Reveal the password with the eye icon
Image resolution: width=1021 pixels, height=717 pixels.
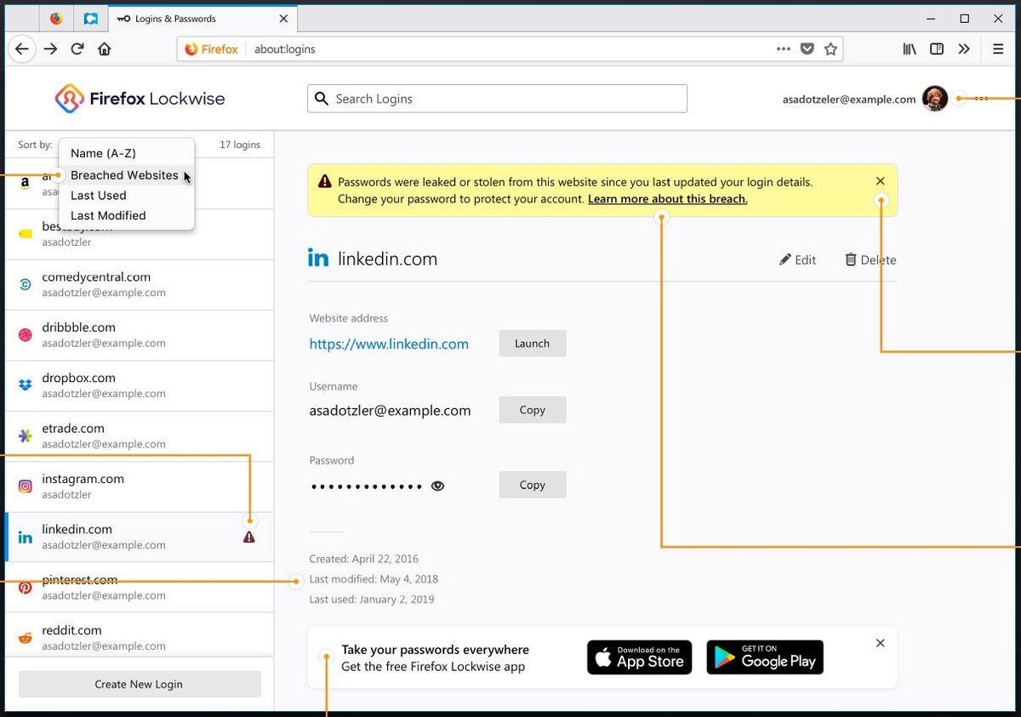[x=437, y=486]
